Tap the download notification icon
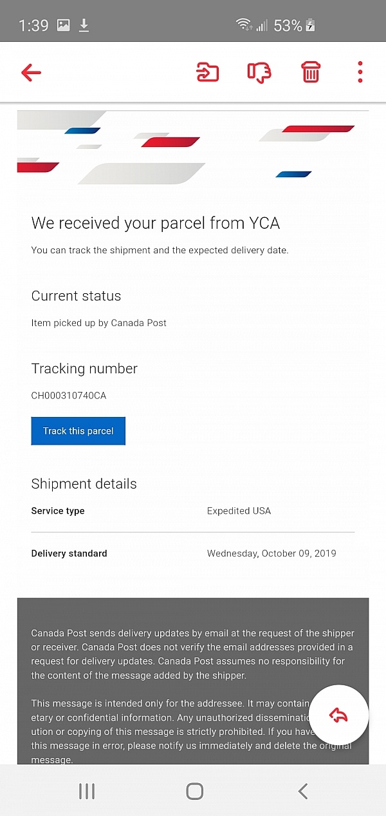The image size is (386, 816). 84,25
